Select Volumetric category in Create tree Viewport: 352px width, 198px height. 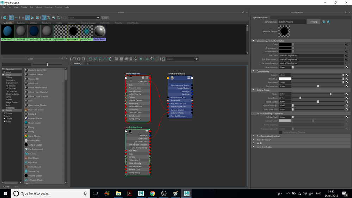(x=10, y=80)
